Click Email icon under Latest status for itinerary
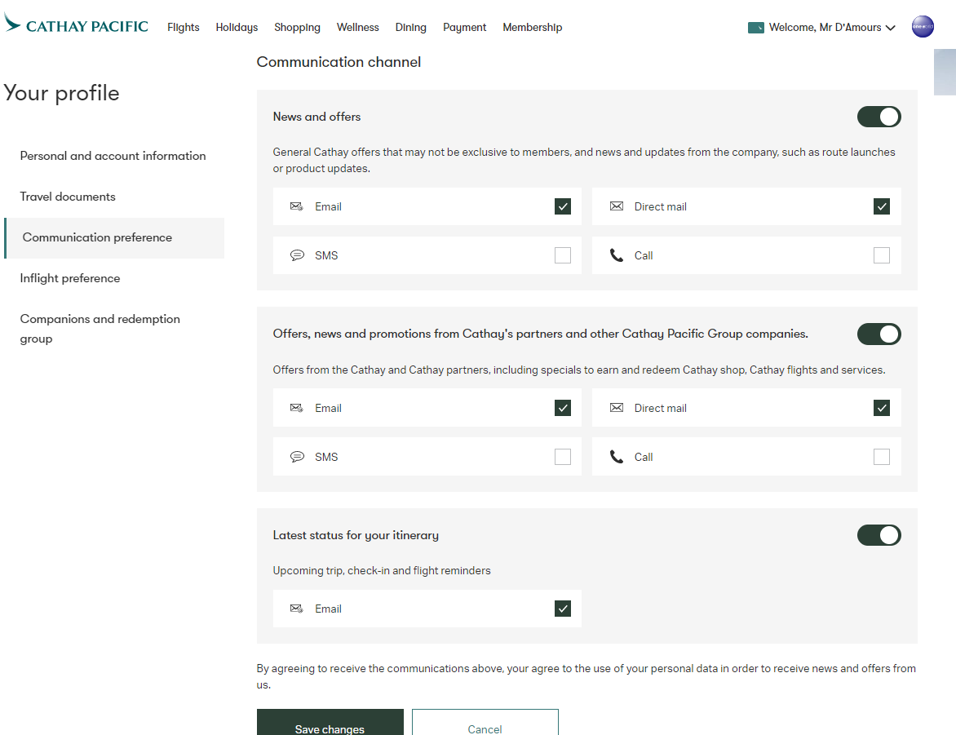The width and height of the screenshot is (956, 735). pos(297,608)
